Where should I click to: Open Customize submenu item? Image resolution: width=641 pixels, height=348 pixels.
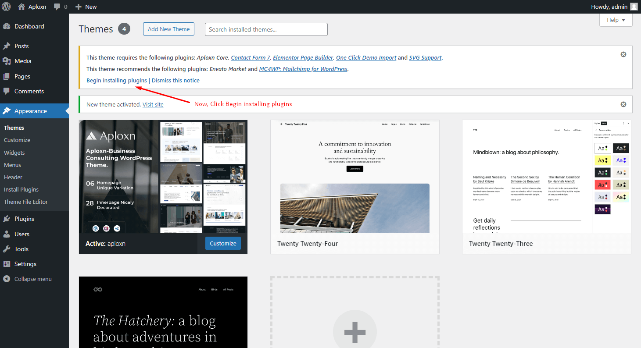(17, 140)
